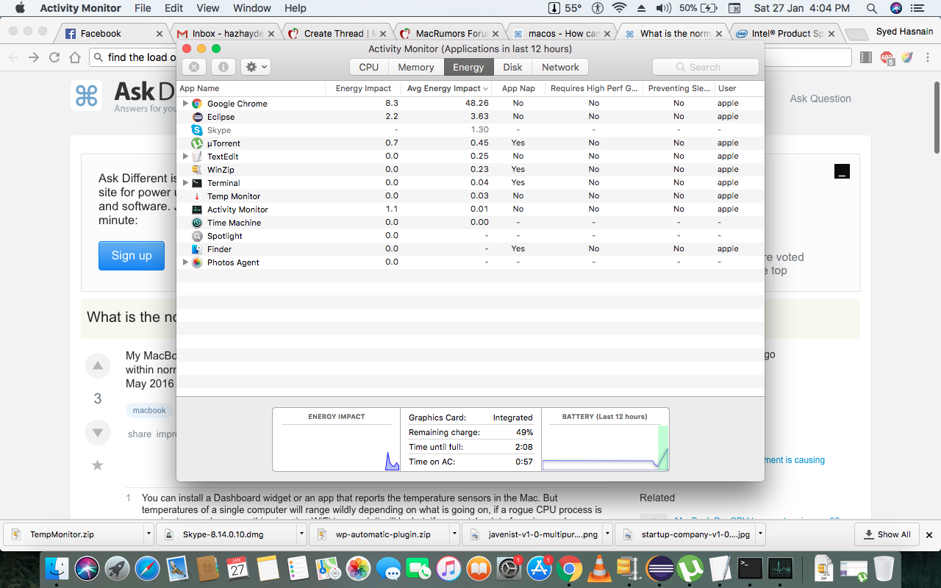Screen dimensions: 941x588
Task: Select the Finder process row
Action: click(470, 249)
